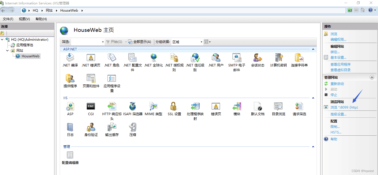This screenshot has width=378, height=175.
Task: Click the 基本设置... action link
Action: 338,58
